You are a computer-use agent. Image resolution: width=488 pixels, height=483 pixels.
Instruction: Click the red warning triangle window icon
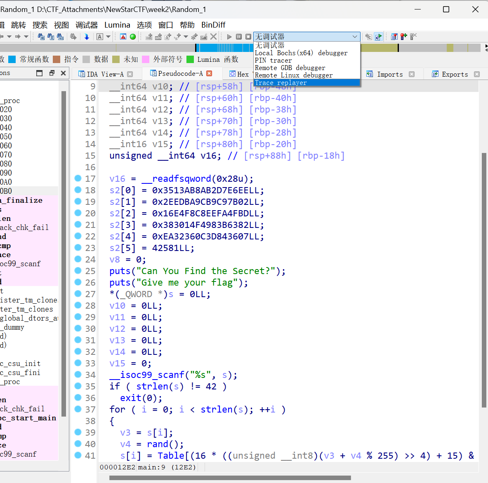(123, 37)
